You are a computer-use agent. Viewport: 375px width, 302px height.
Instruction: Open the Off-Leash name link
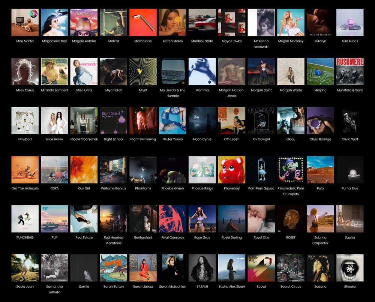232,139
